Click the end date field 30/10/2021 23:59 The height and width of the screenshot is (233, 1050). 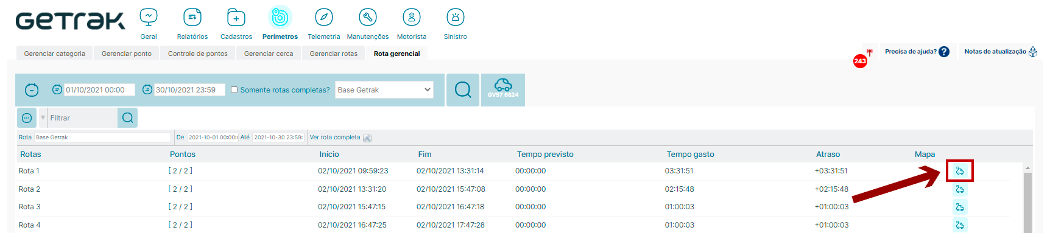point(189,90)
